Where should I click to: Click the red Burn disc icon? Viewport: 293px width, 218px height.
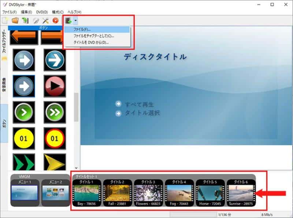pos(56,21)
